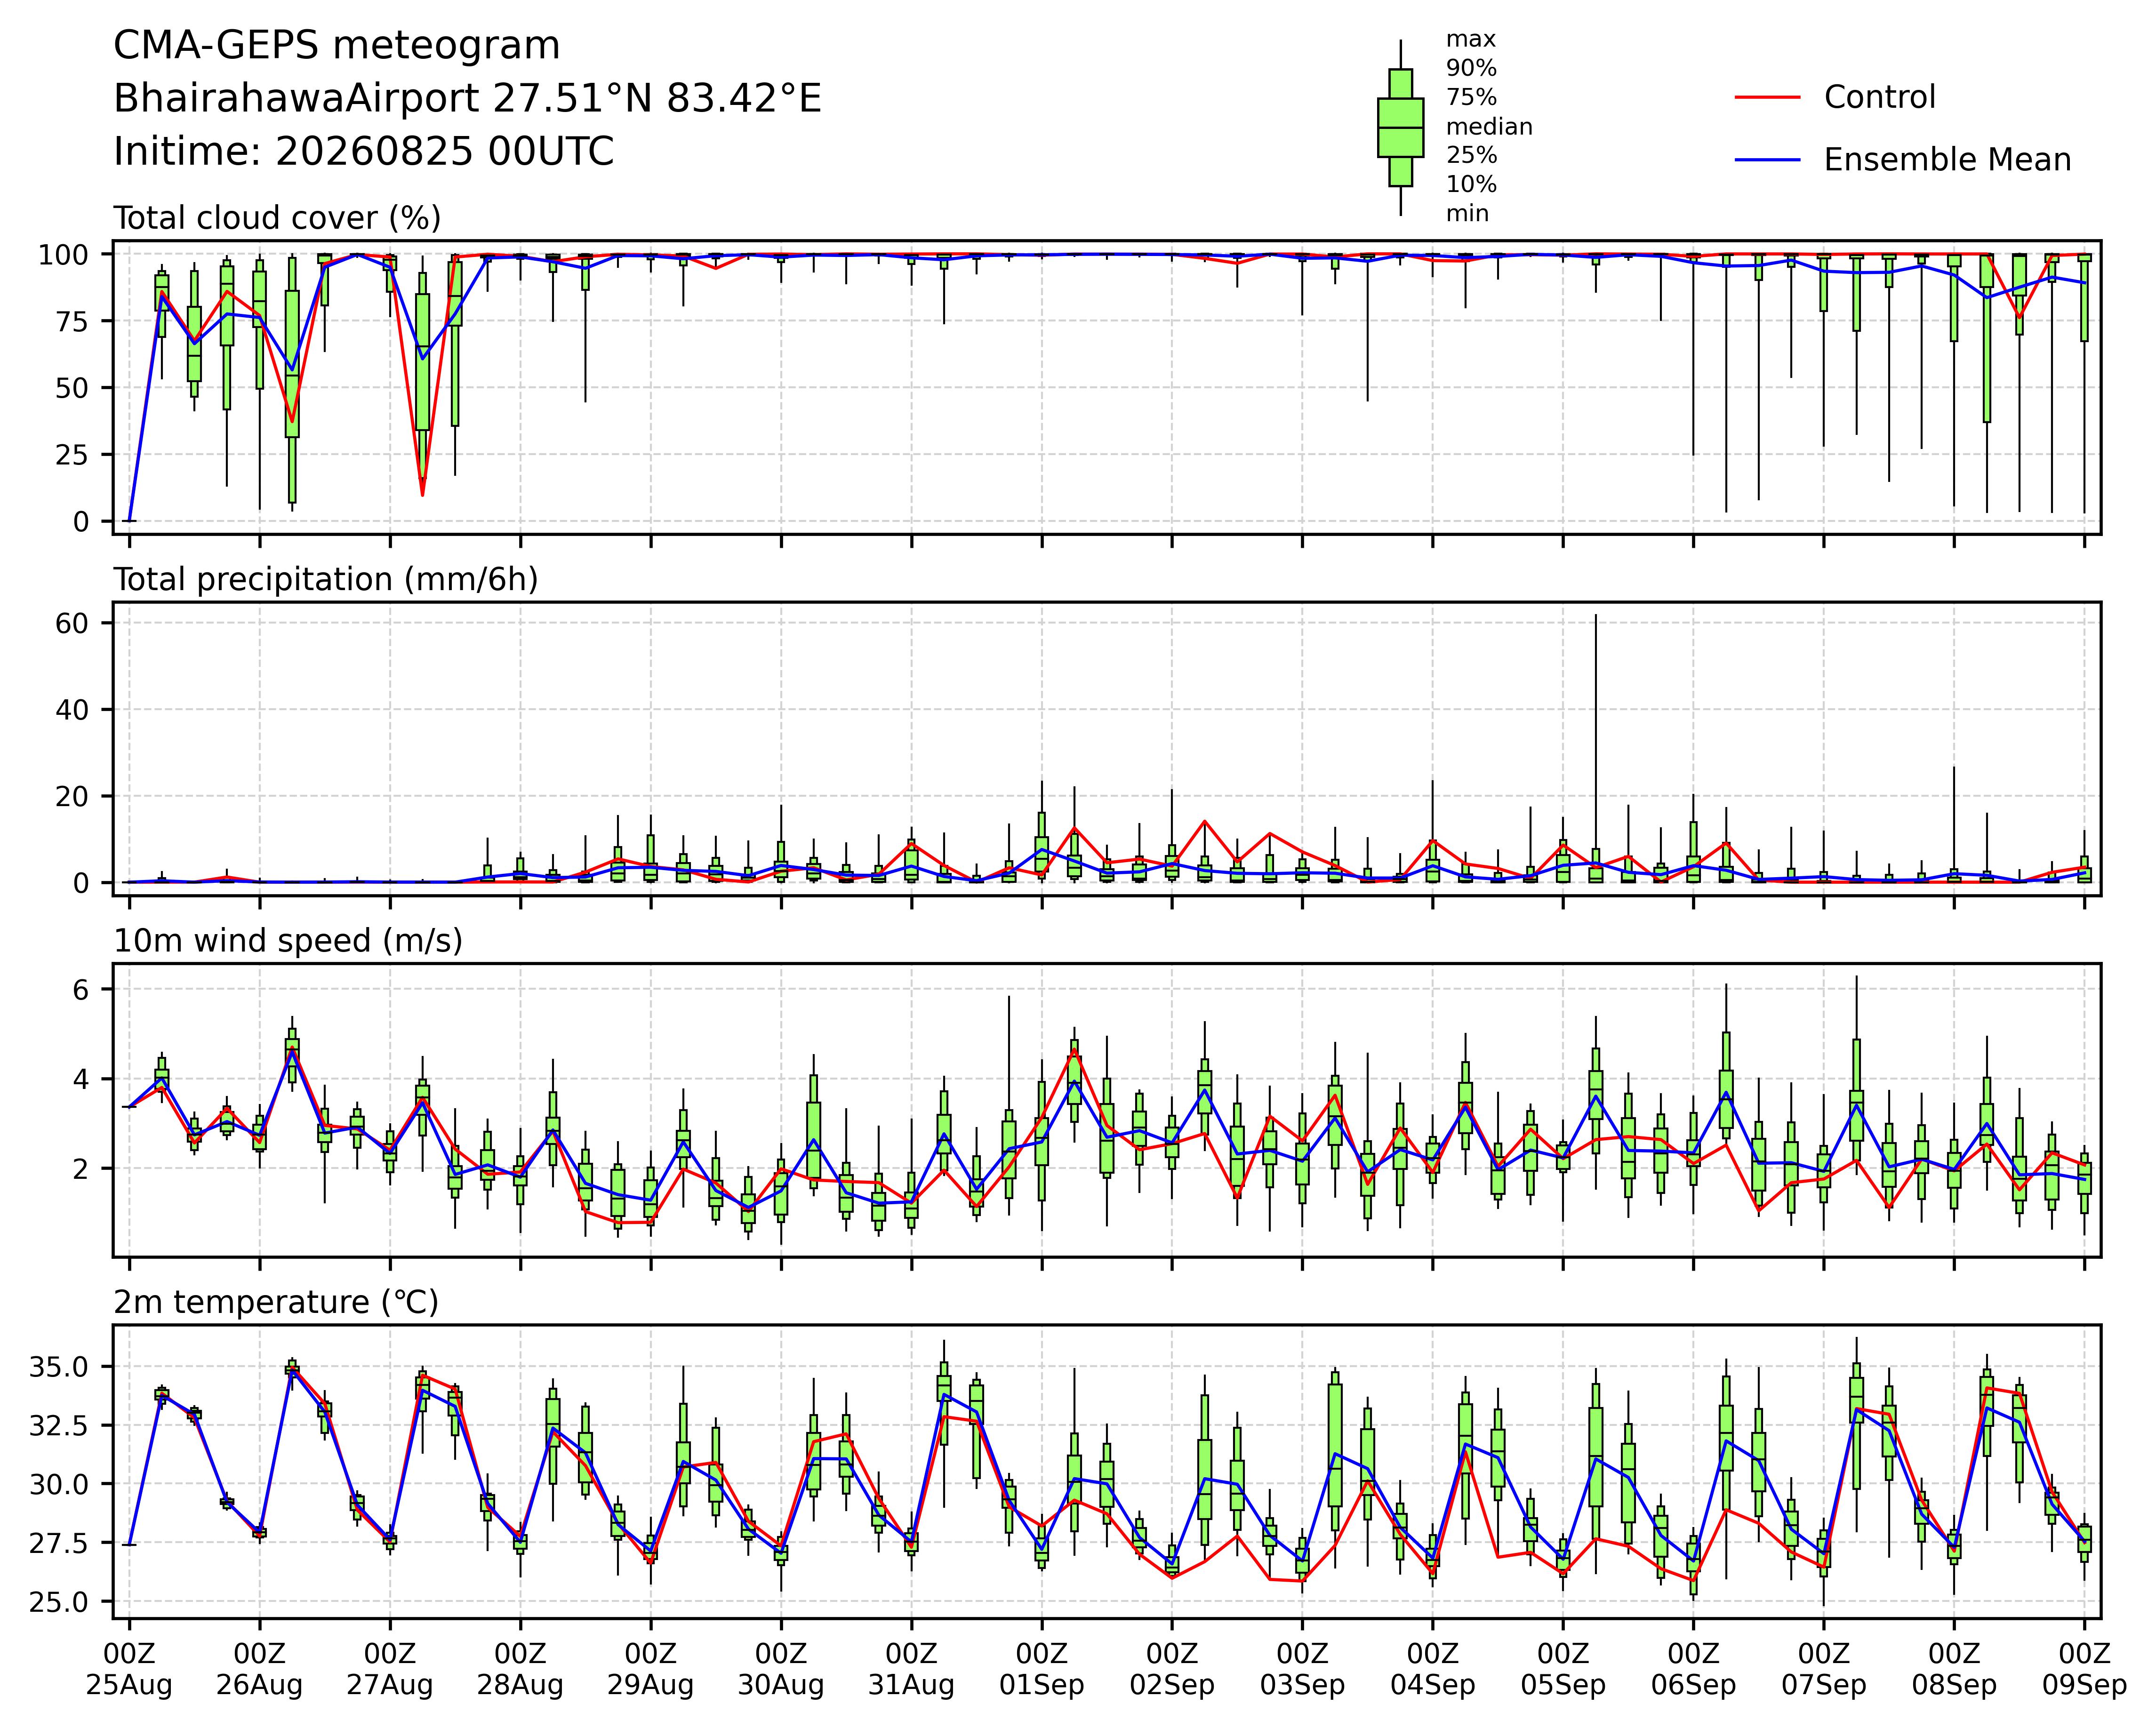2156x1728 pixels.
Task: Click the green box-whisker legend symbol
Action: (x=1400, y=127)
